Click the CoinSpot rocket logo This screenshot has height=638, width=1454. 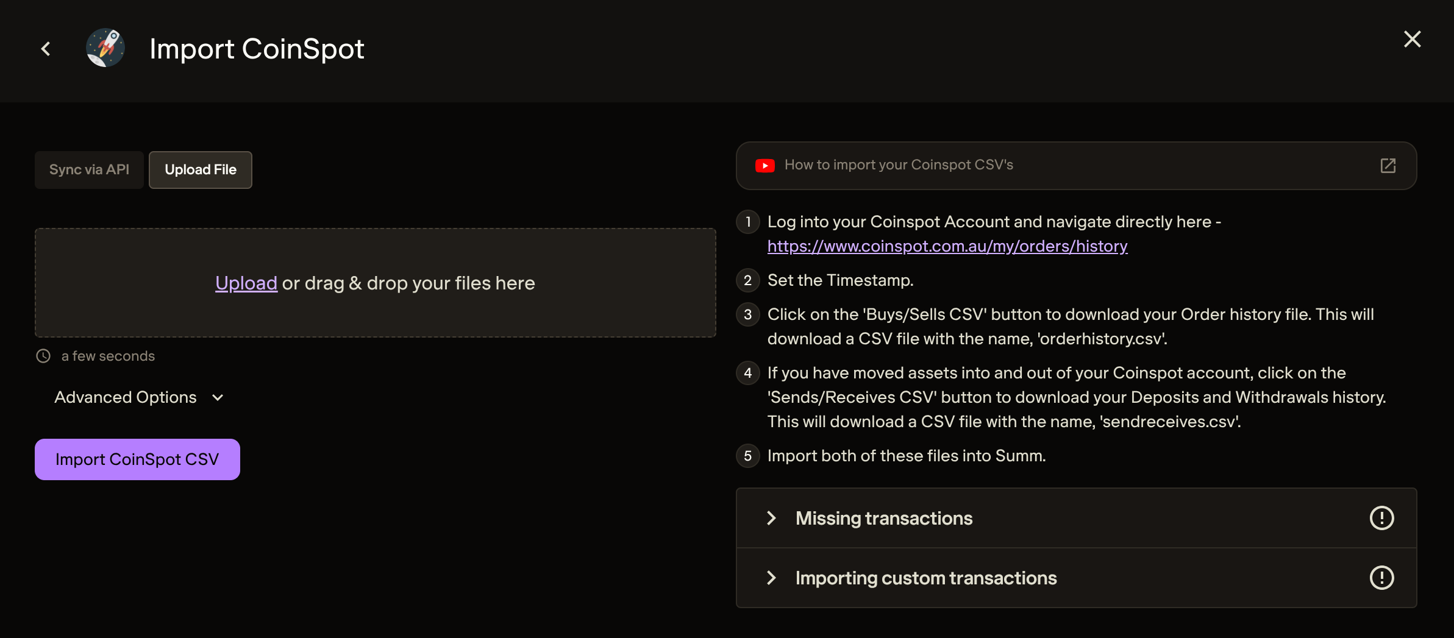[x=105, y=48]
